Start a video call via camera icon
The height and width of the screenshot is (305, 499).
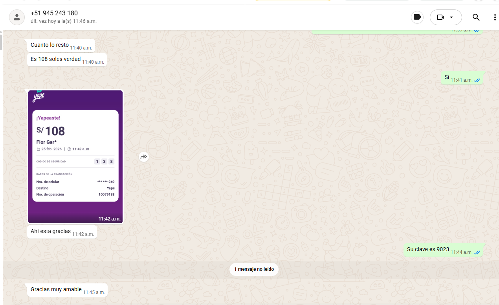pyautogui.click(x=440, y=17)
